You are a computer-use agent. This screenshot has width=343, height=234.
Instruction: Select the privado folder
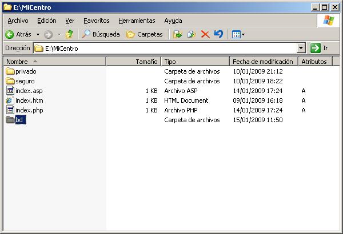[25, 71]
